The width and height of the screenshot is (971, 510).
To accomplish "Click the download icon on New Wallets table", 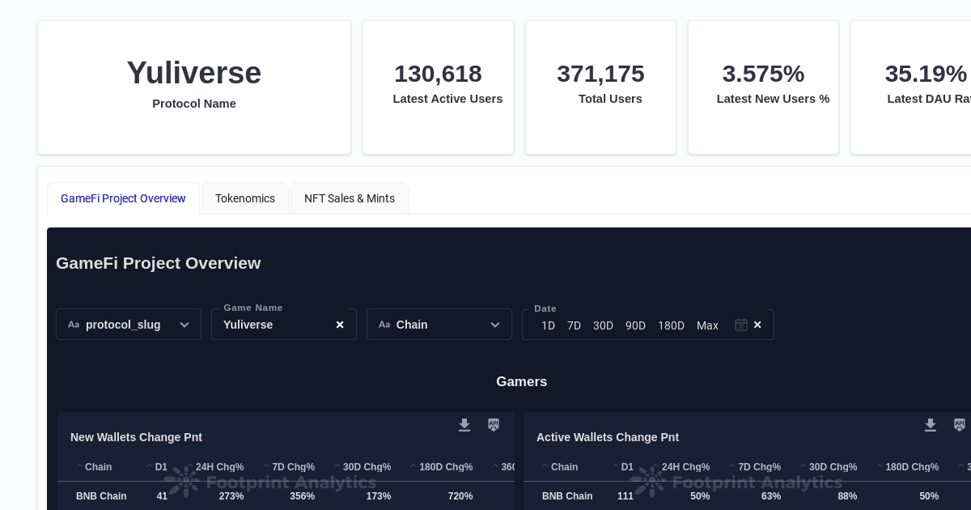I will point(464,425).
